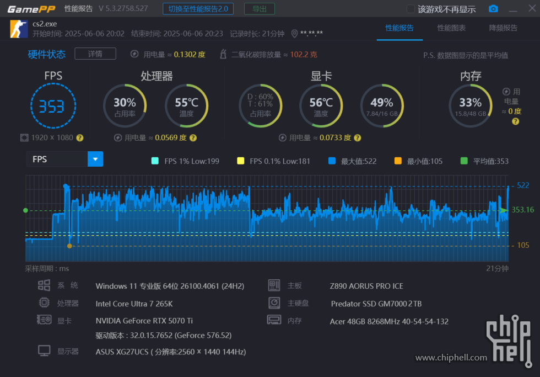540x377 pixels.
Task: Click the FPS 1% Low cyan swatch
Action: click(155, 161)
